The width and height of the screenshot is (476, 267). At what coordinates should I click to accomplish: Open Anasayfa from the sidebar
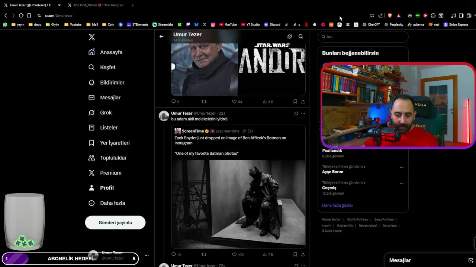[106, 52]
